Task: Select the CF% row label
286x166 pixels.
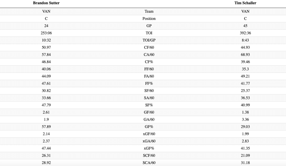Action: (149, 62)
